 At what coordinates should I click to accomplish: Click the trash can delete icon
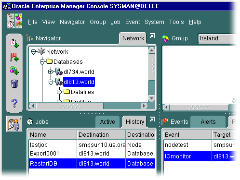[x=14, y=84]
